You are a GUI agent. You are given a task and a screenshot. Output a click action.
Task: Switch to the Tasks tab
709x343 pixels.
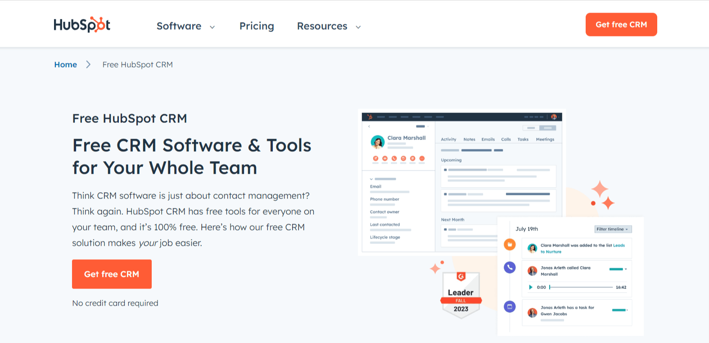[x=523, y=140]
